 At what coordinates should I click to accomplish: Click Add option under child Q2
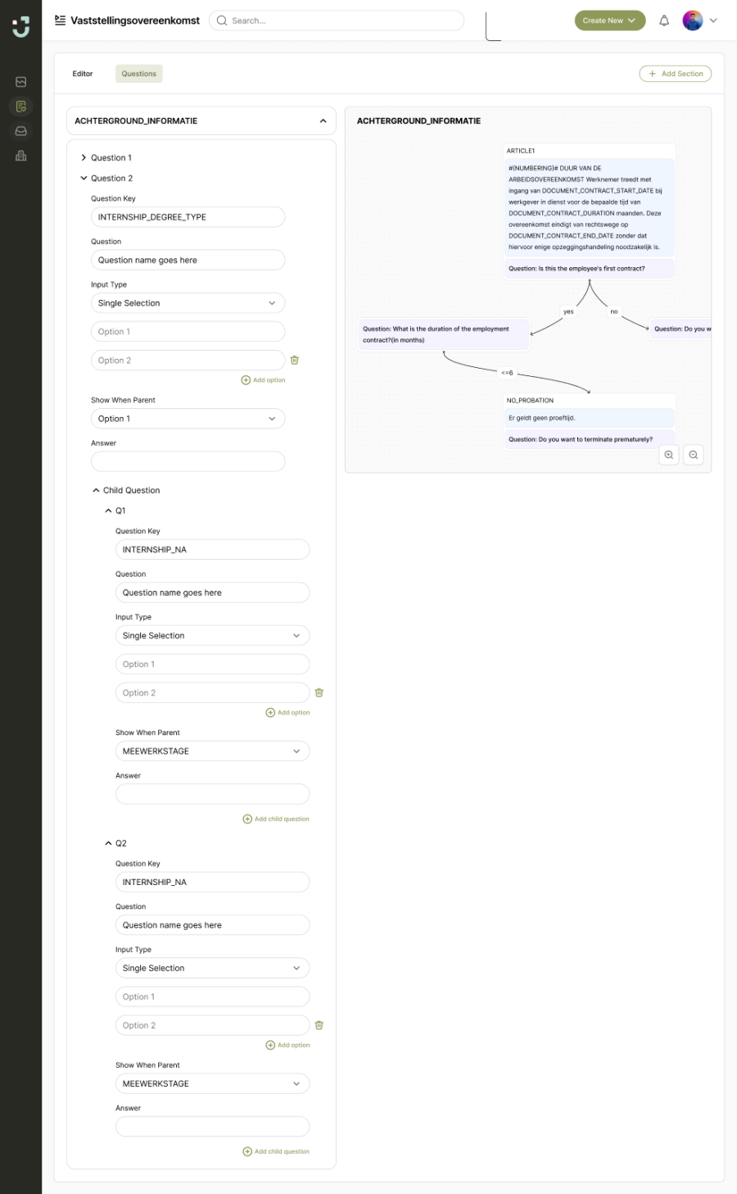tap(288, 1046)
